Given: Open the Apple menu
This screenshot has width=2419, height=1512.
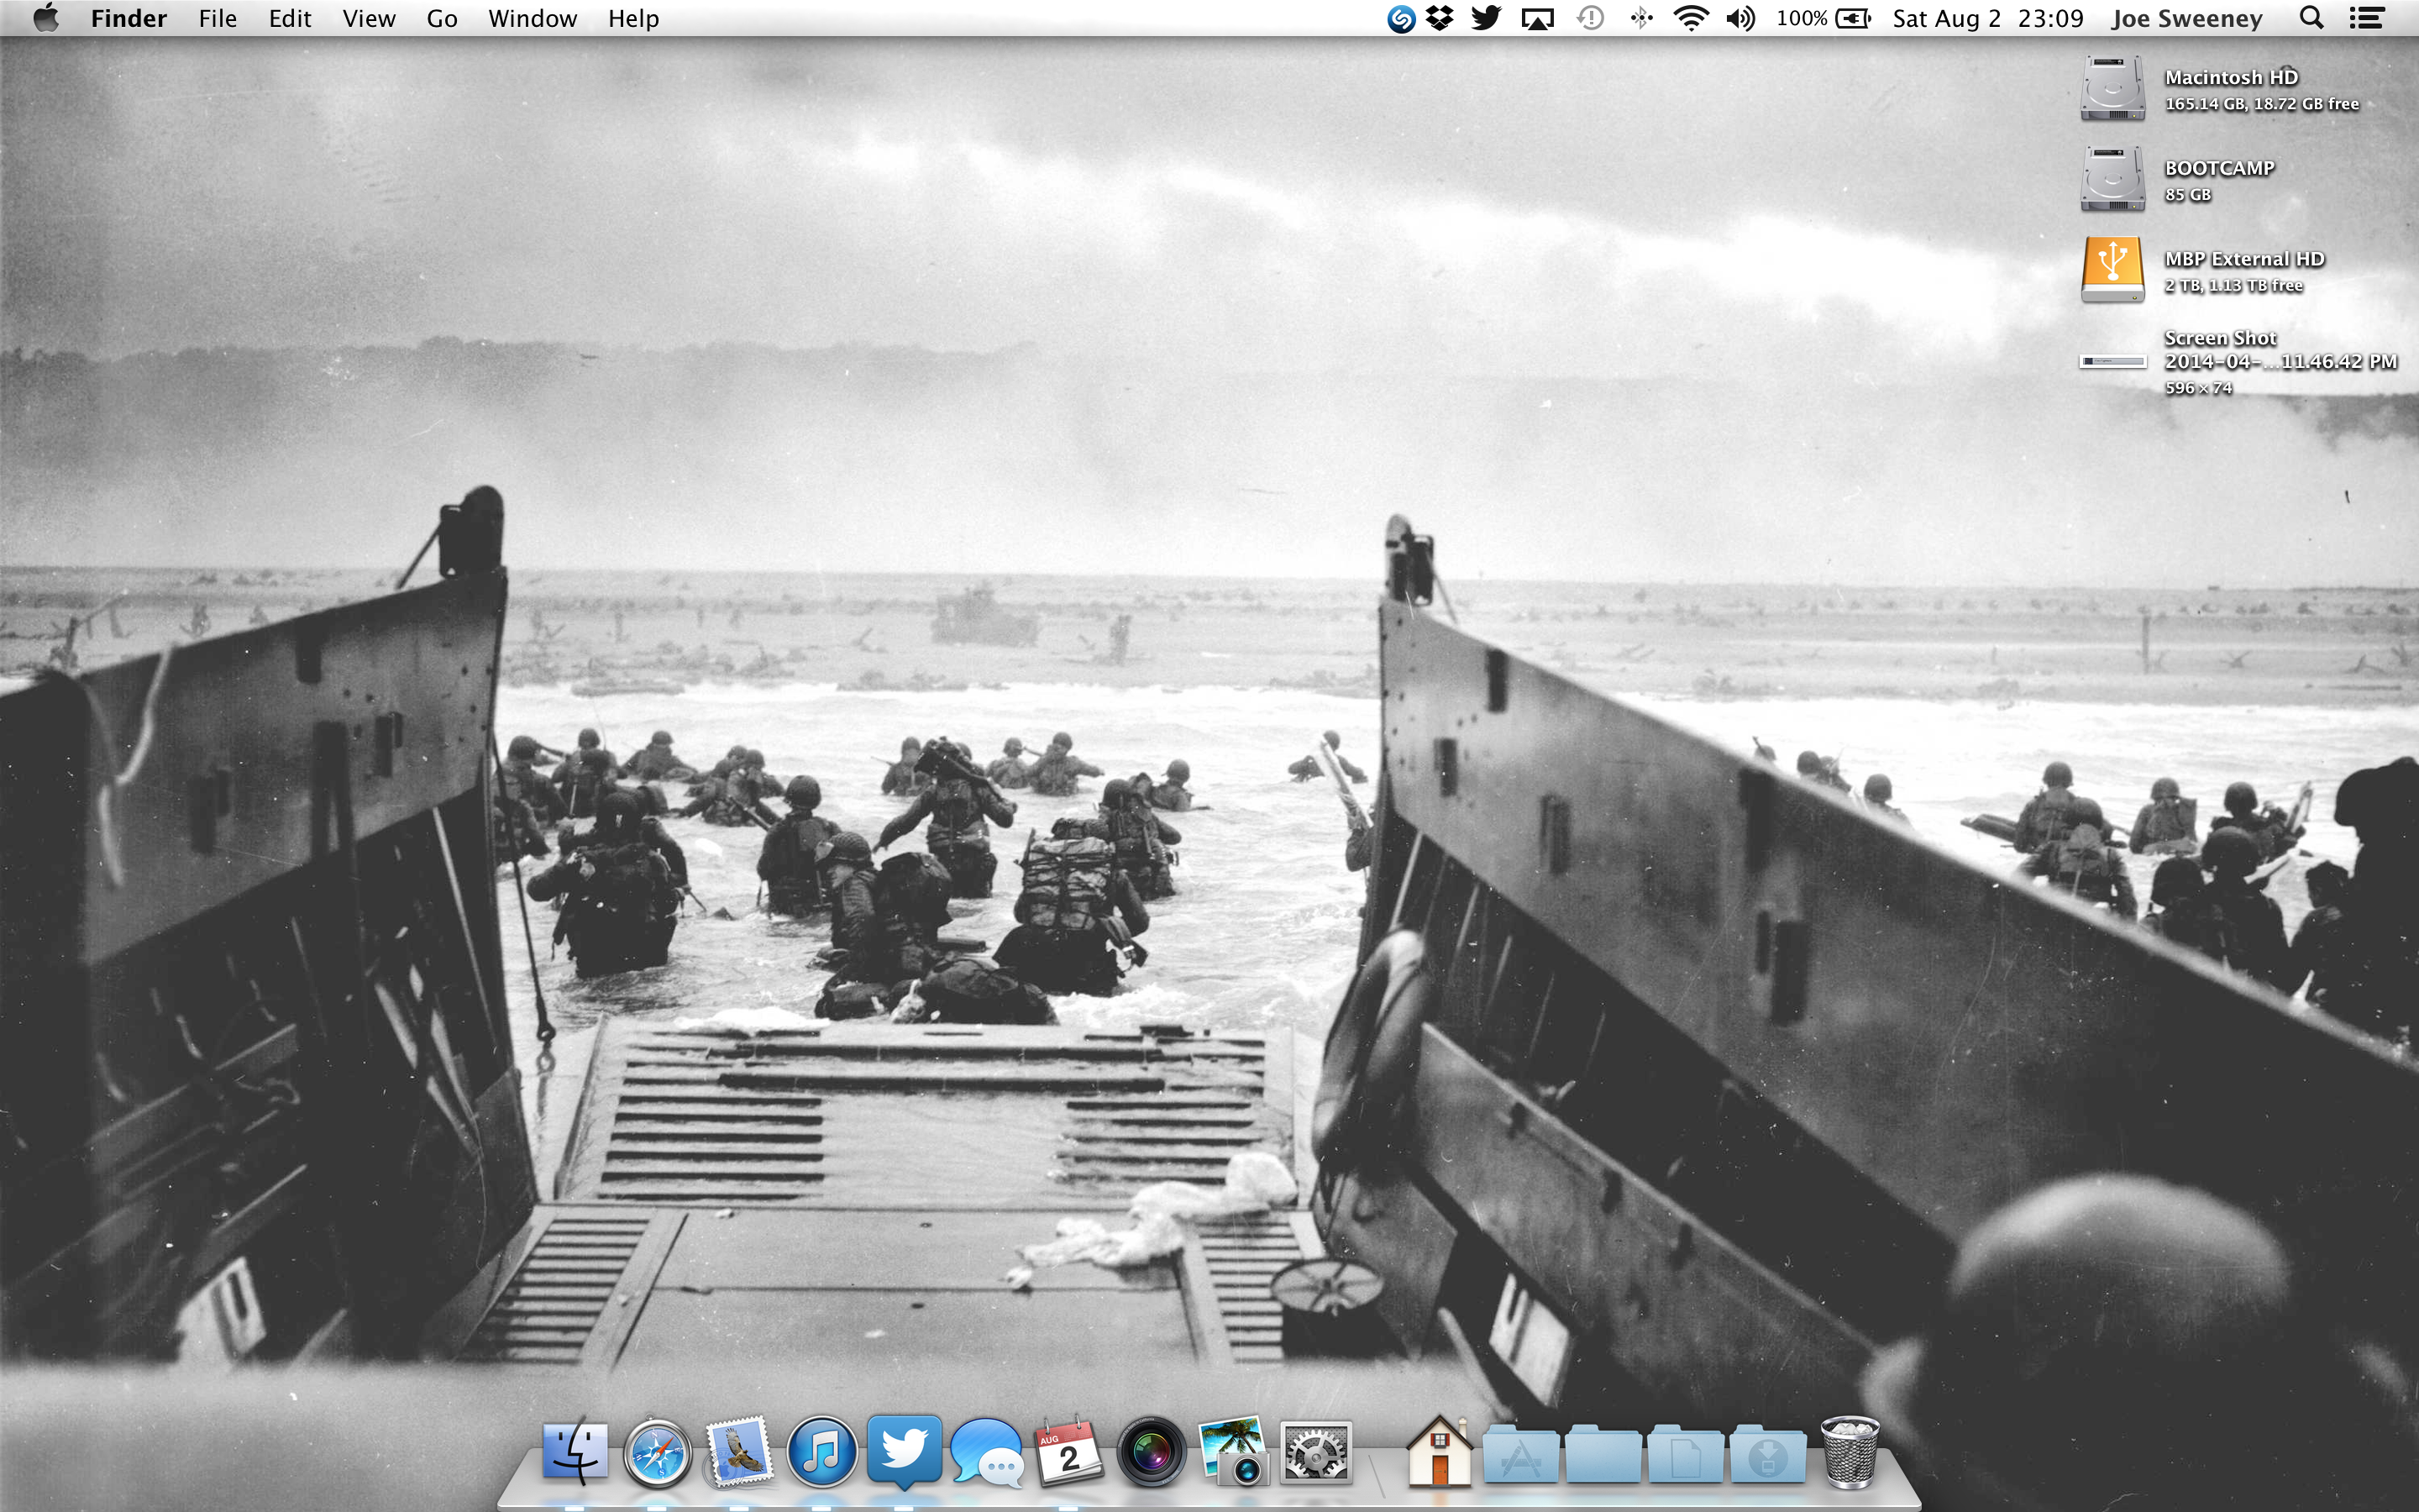Looking at the screenshot, I should [x=45, y=18].
